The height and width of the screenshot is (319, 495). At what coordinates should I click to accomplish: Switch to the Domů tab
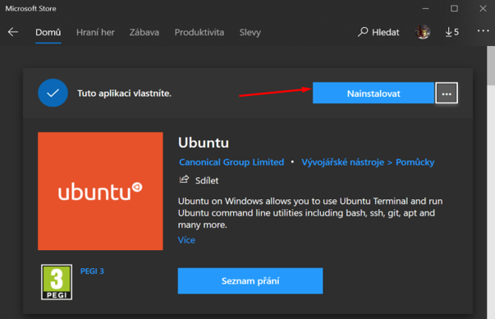click(48, 32)
